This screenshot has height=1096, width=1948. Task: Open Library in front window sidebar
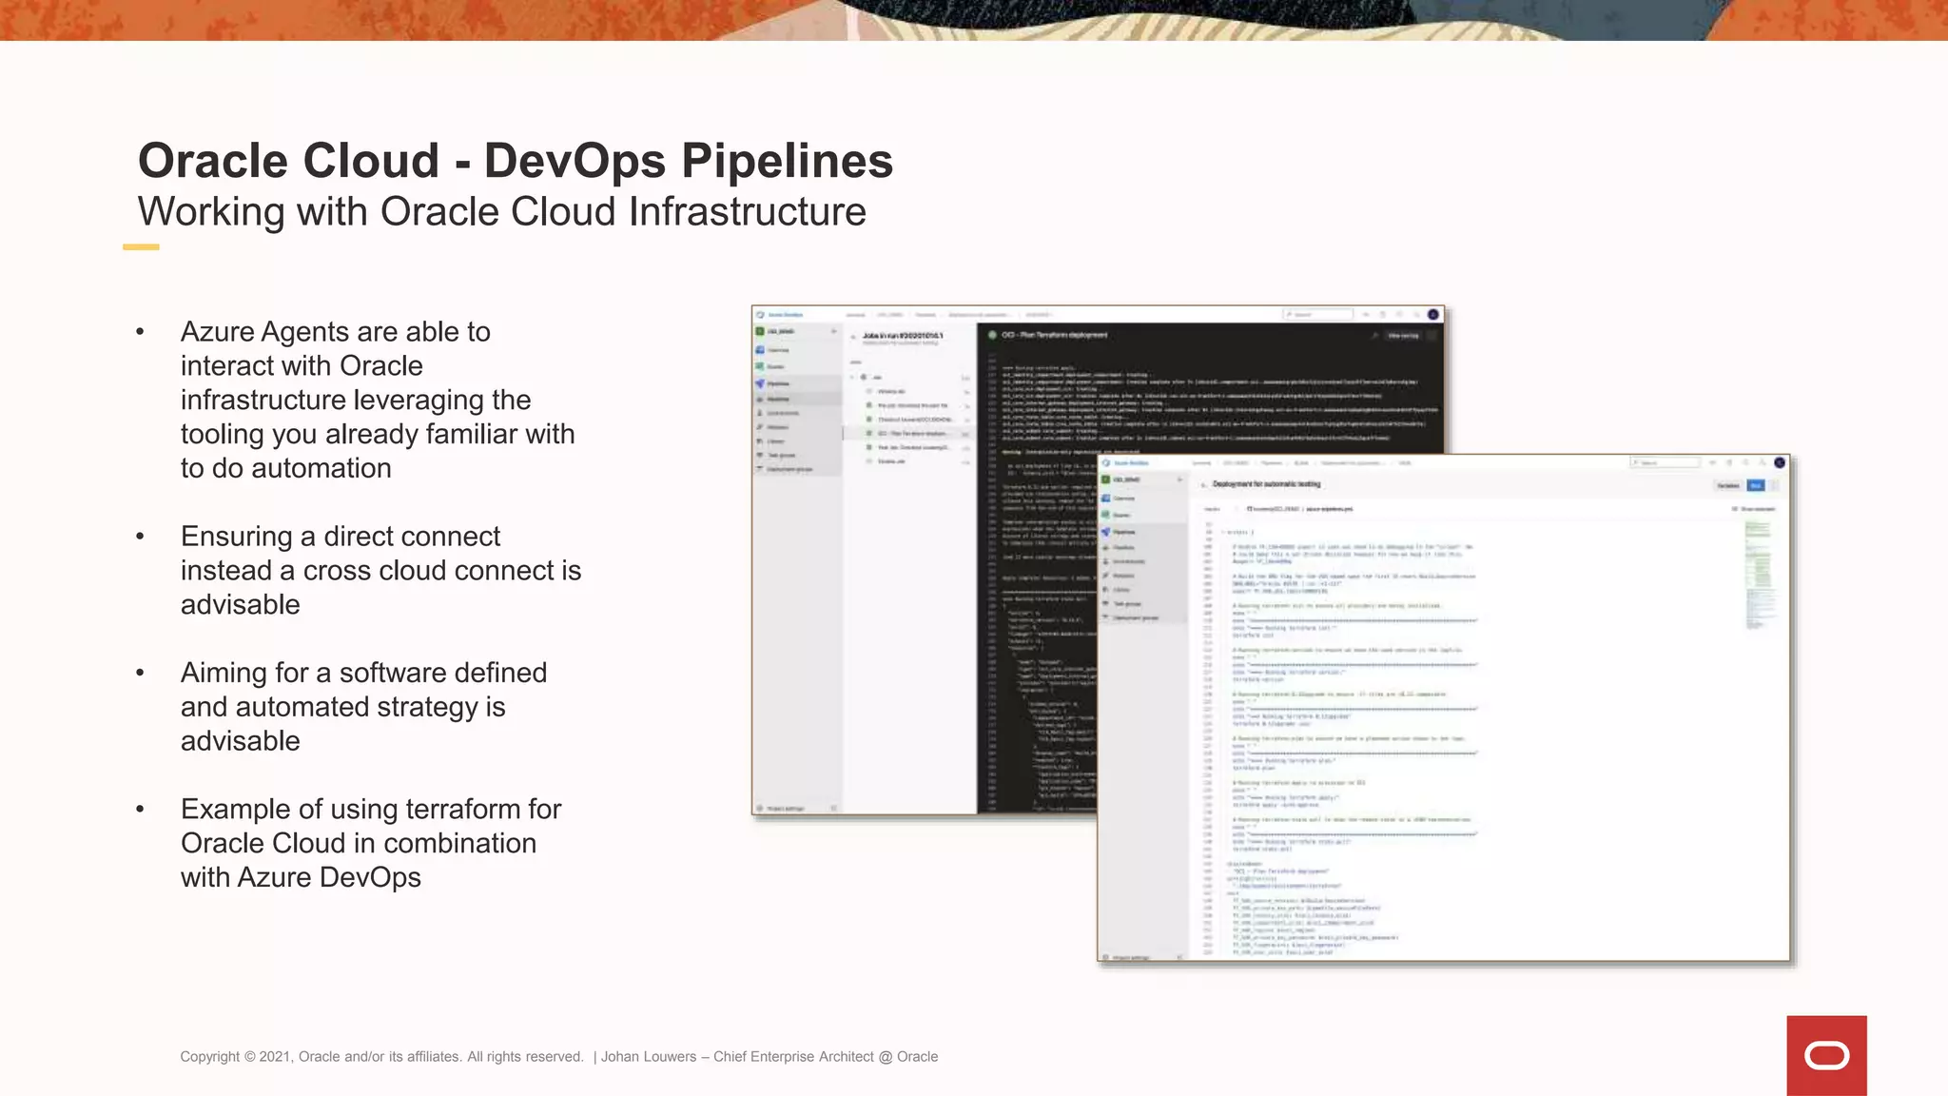1117,590
